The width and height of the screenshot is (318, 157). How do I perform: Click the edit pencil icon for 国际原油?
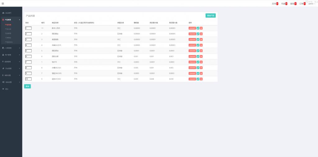pyautogui.click(x=198, y=51)
